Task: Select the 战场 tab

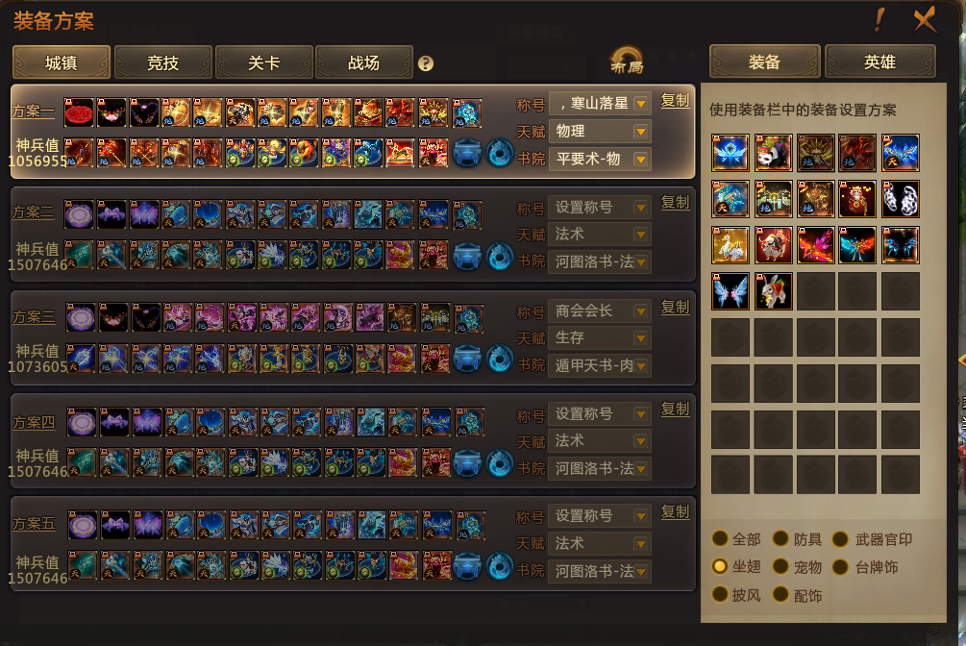Action: tap(364, 62)
